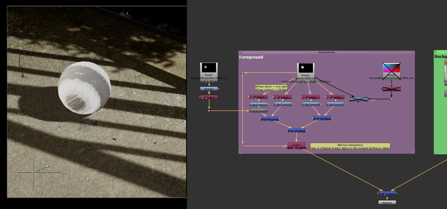Select the disabled Shuffle node under GroundShadowReflection
Screen dimensions: 447x209
pyautogui.click(x=391, y=89)
